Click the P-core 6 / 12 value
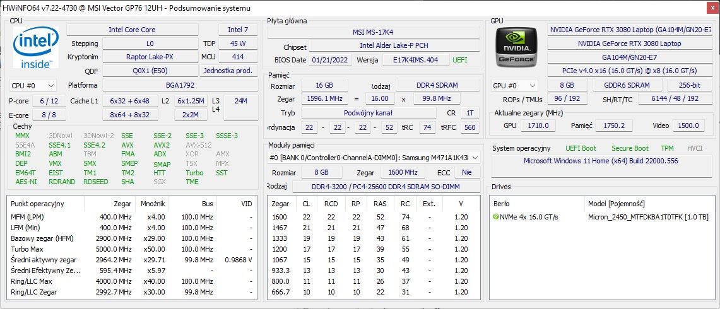Viewport: 720px width, 309px height. point(49,101)
